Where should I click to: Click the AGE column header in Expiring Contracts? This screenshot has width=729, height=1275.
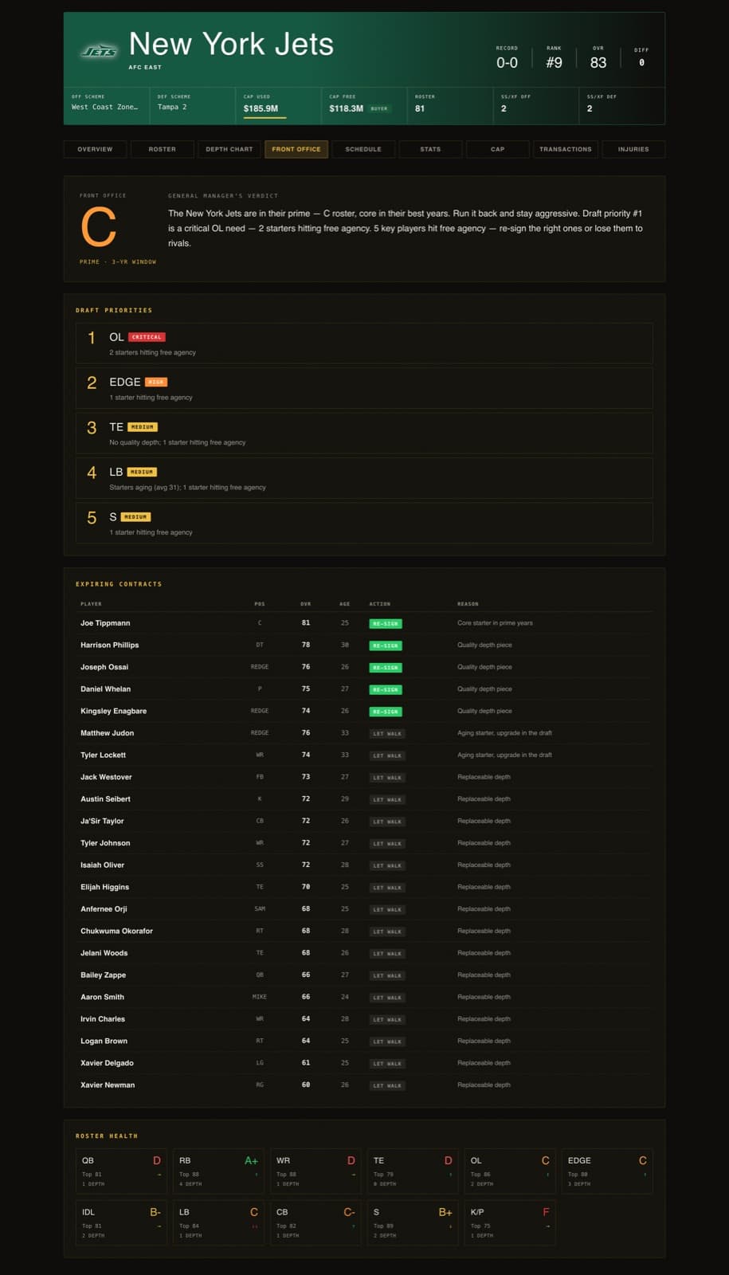click(345, 604)
